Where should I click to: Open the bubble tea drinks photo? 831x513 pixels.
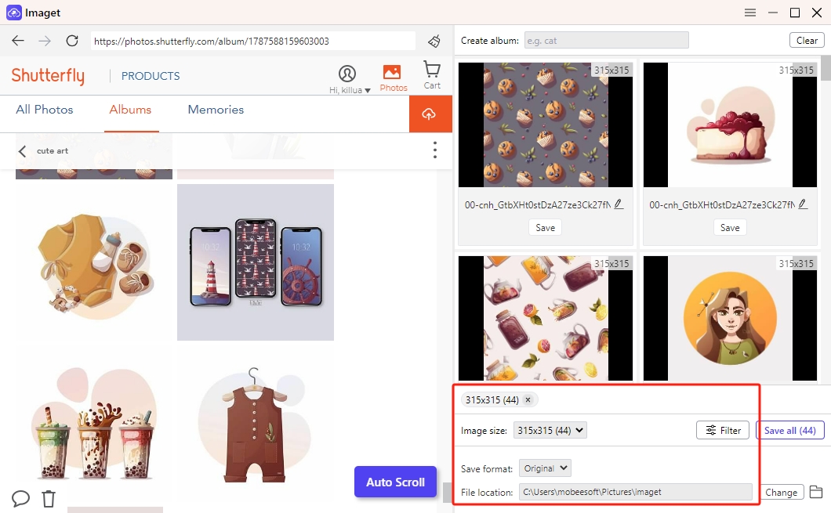pyautogui.click(x=94, y=424)
